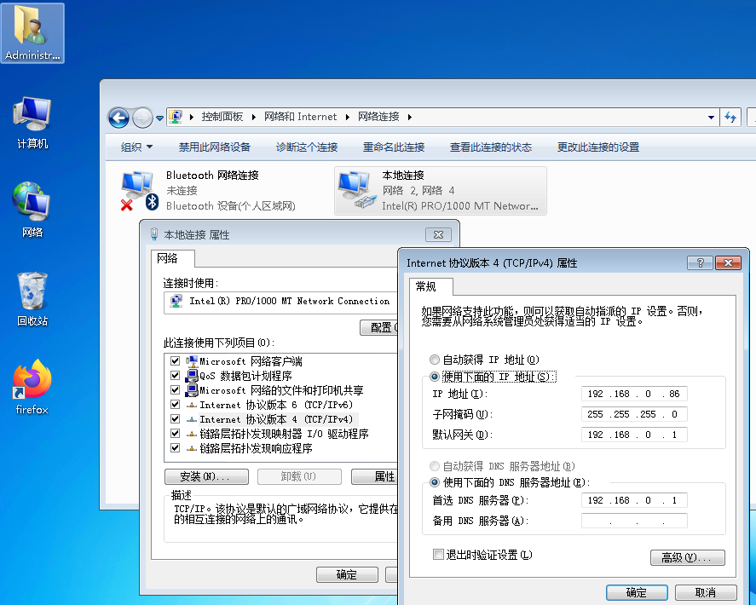756x605 pixels.
Task: Click the back navigation arrow
Action: (118, 118)
